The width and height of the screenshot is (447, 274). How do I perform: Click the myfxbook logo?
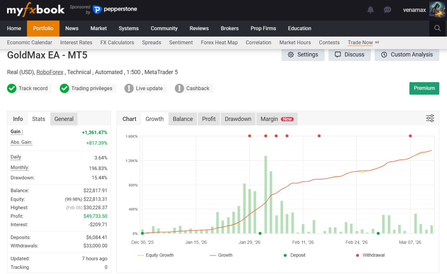[36, 10]
